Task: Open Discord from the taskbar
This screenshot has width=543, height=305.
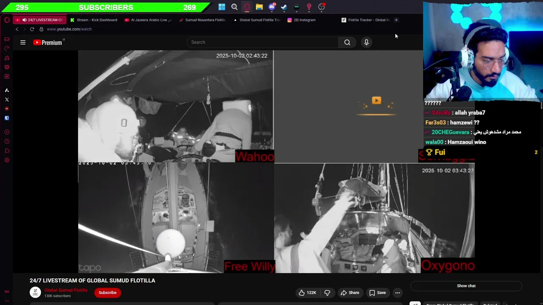Action: pos(272,7)
